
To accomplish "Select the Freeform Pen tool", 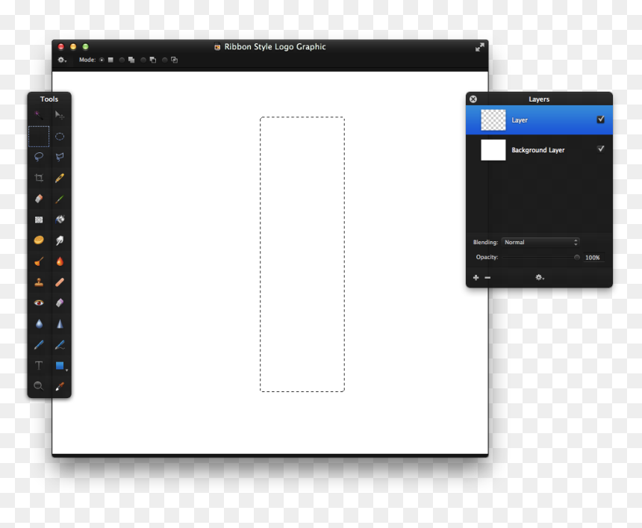I will click(60, 345).
